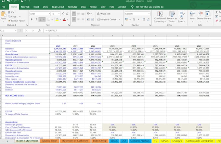
Task: Click the Undo arrow in title bar
Action: [8, 1]
